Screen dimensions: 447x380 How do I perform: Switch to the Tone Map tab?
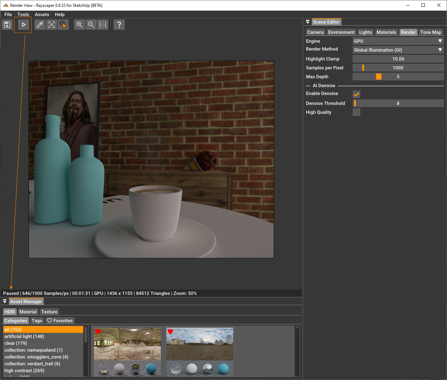431,32
